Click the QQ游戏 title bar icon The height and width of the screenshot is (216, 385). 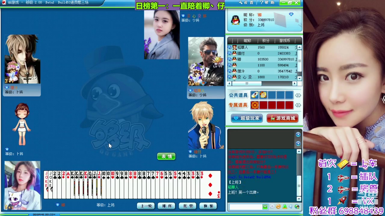point(4,2)
